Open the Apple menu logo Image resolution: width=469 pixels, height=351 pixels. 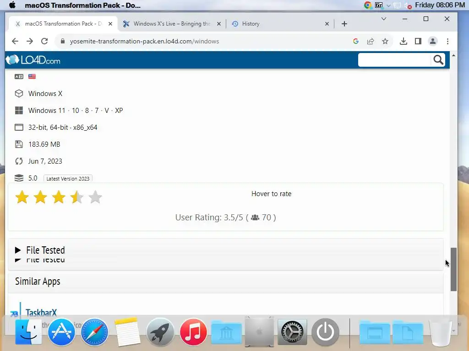coord(12,5)
